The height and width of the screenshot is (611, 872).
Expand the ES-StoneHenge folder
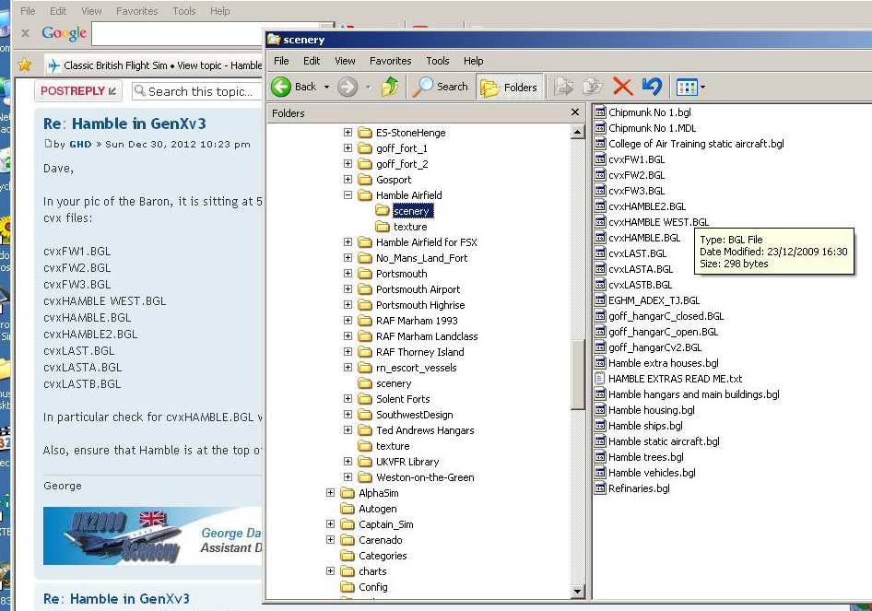tap(348, 133)
